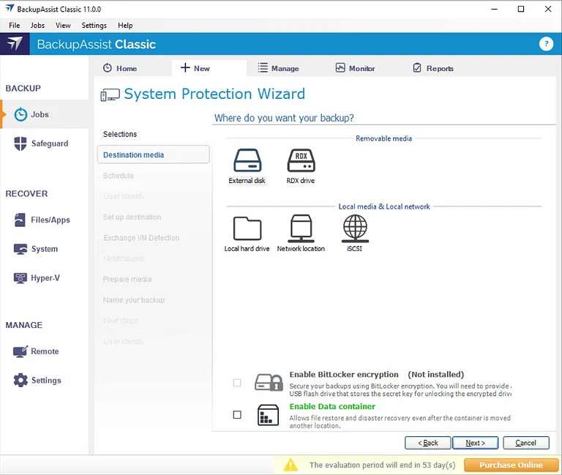Go to the Selections wizard step
Screen dimensions: 562x475
pos(120,134)
